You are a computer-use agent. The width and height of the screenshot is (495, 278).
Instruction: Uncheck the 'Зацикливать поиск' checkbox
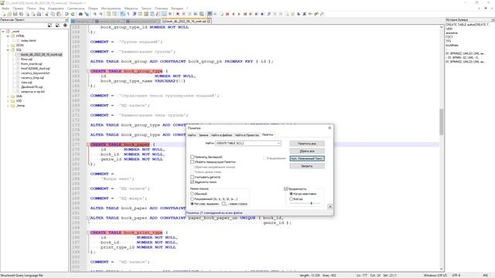(x=193, y=182)
